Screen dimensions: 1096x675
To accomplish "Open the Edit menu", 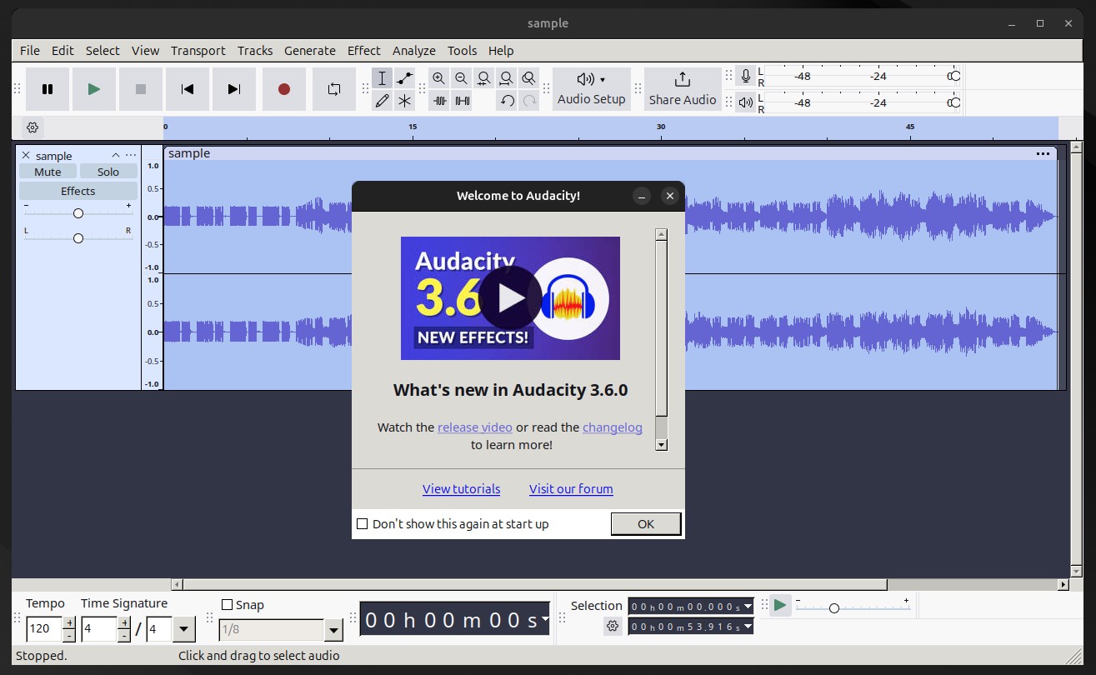I will point(63,51).
